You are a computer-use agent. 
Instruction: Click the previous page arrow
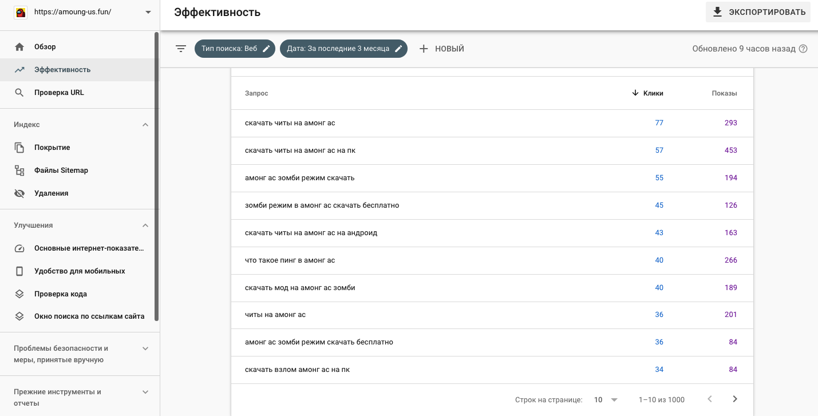click(x=710, y=399)
